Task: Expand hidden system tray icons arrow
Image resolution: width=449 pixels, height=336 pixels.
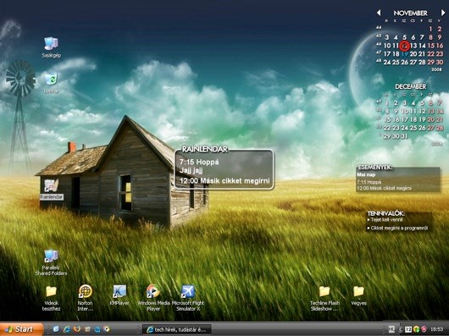Action: click(x=401, y=329)
